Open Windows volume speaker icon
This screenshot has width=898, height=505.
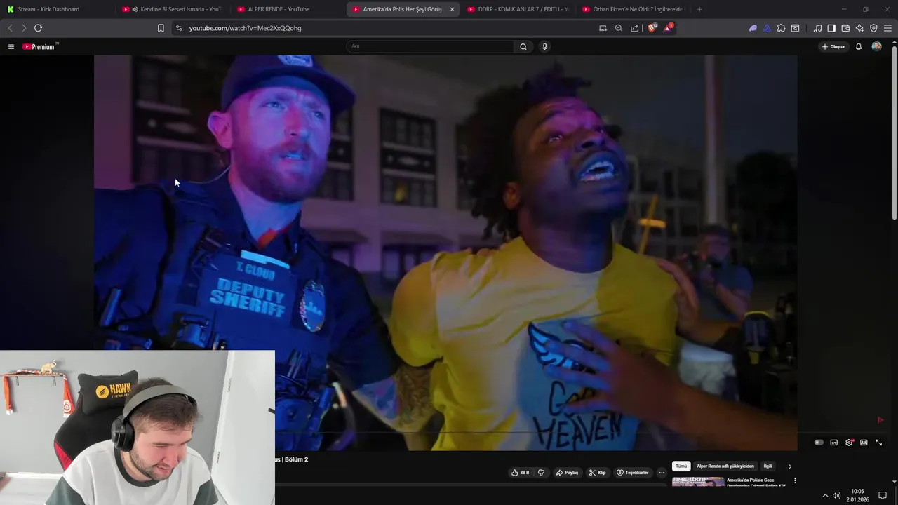(x=836, y=496)
